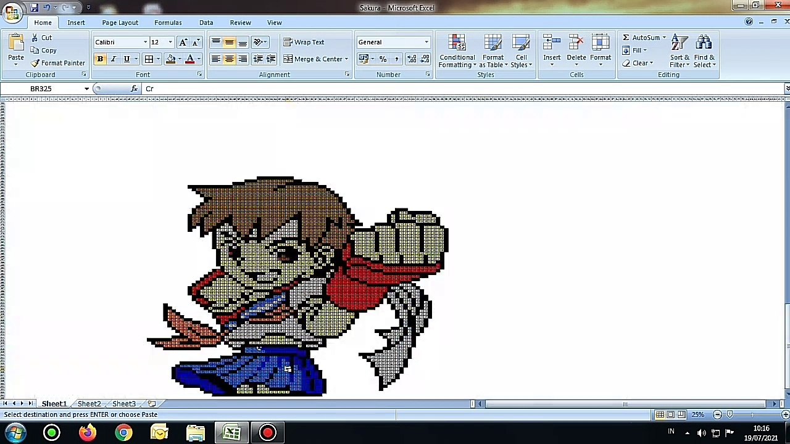This screenshot has height=444, width=790.
Task: Click the Fill button in Editing group
Action: coord(634,51)
